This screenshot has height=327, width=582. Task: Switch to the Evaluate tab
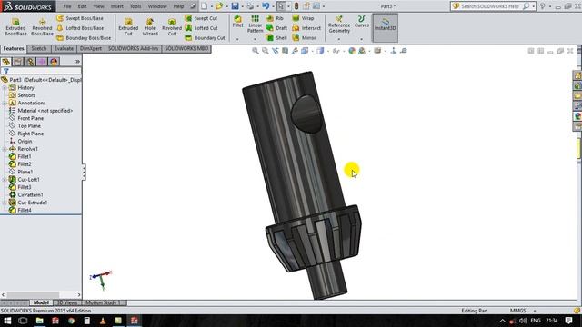(64, 48)
